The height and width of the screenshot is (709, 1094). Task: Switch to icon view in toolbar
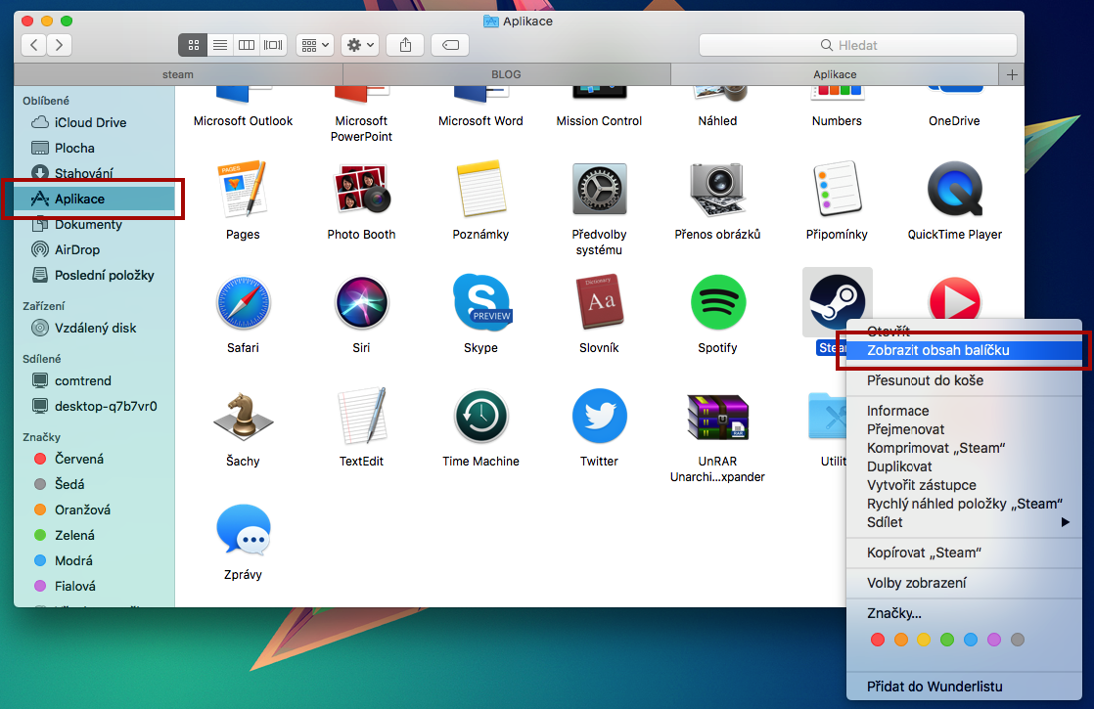pos(194,45)
